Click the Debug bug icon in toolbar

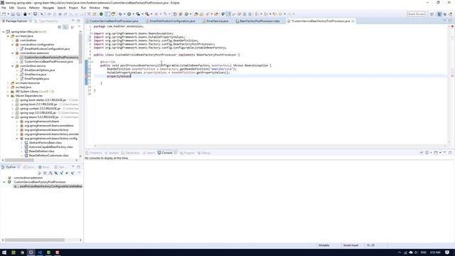[x=120, y=14]
